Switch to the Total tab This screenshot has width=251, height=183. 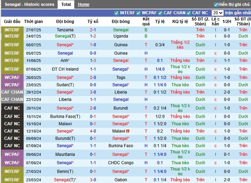(x=66, y=5)
